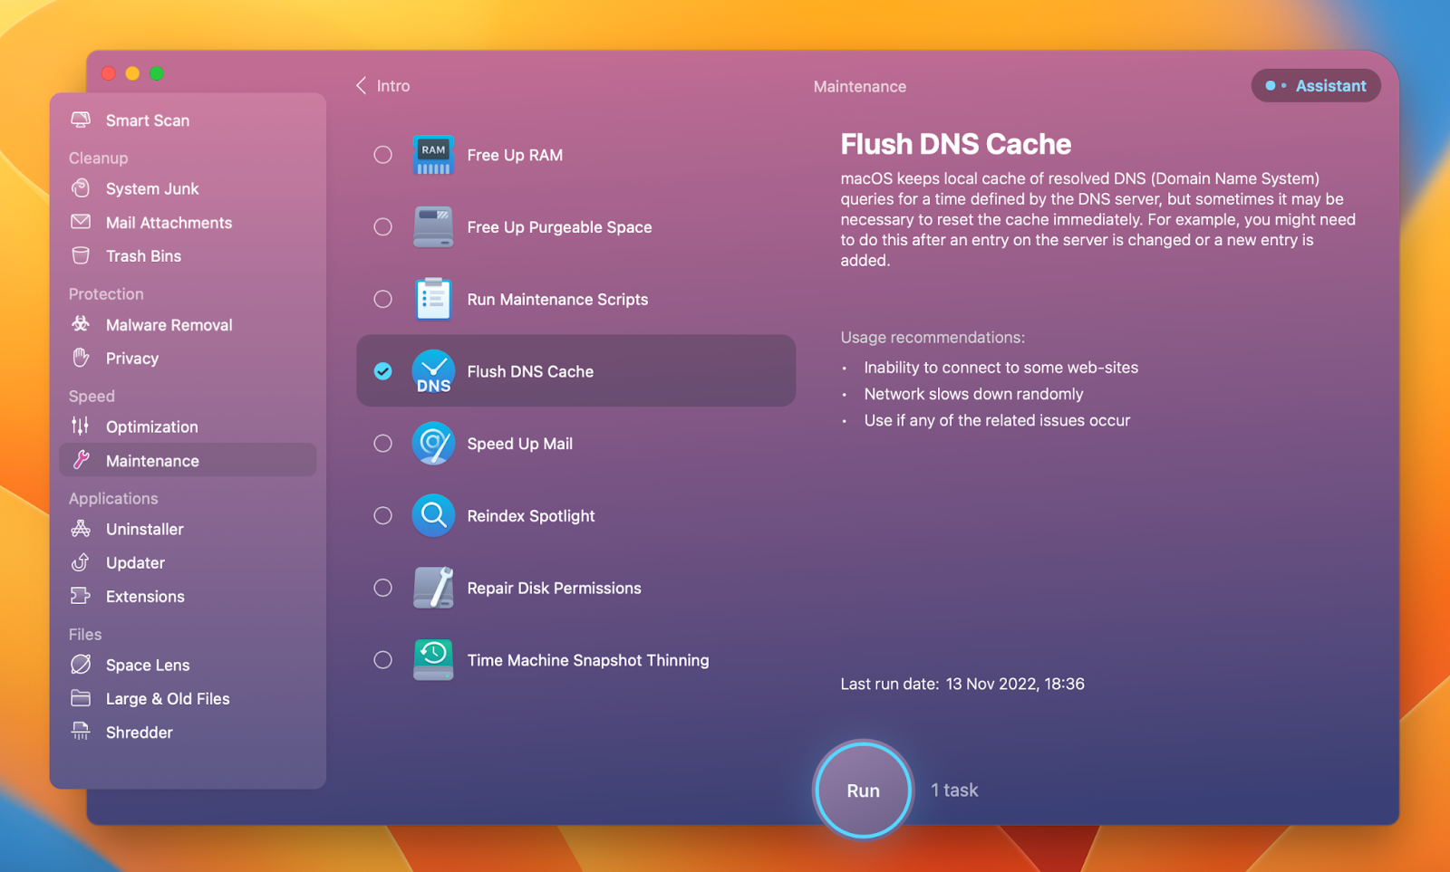Uncheck the Flush DNS Cache task

point(382,370)
